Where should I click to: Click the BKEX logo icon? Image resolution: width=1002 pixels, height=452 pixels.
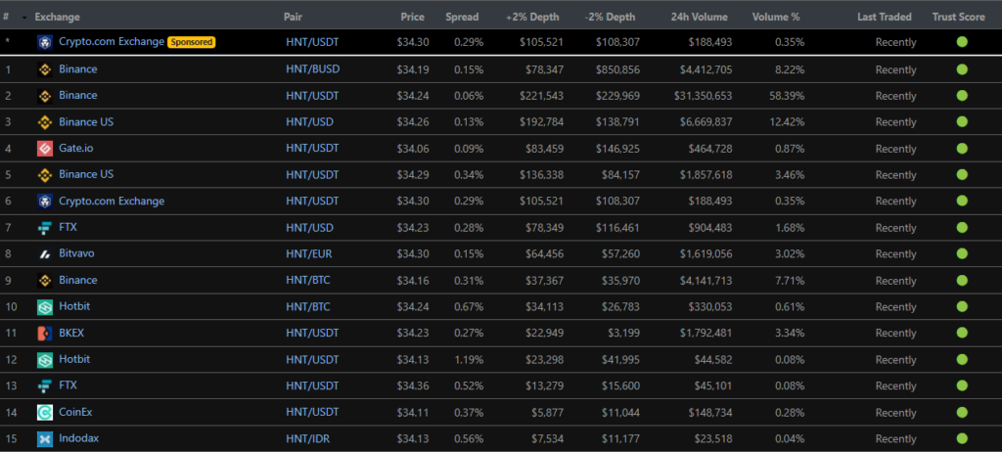45,334
